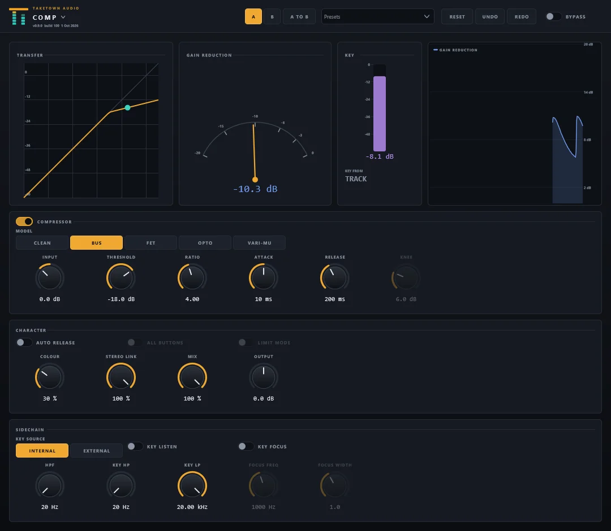The height and width of the screenshot is (531, 611).
Task: Click the THRESHOLD knob
Action: (x=121, y=278)
